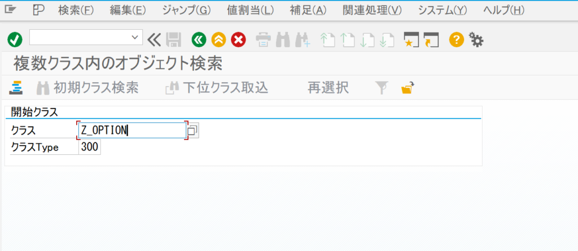Open the 値割当(L) menu

click(251, 10)
